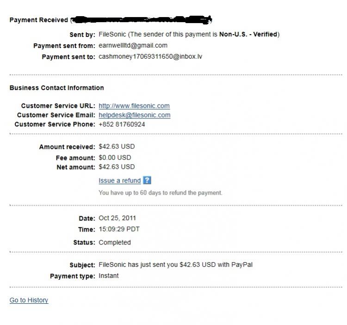This screenshot has width=347, height=325.
Task: Open the Issue a refund link
Action: pyautogui.click(x=119, y=181)
